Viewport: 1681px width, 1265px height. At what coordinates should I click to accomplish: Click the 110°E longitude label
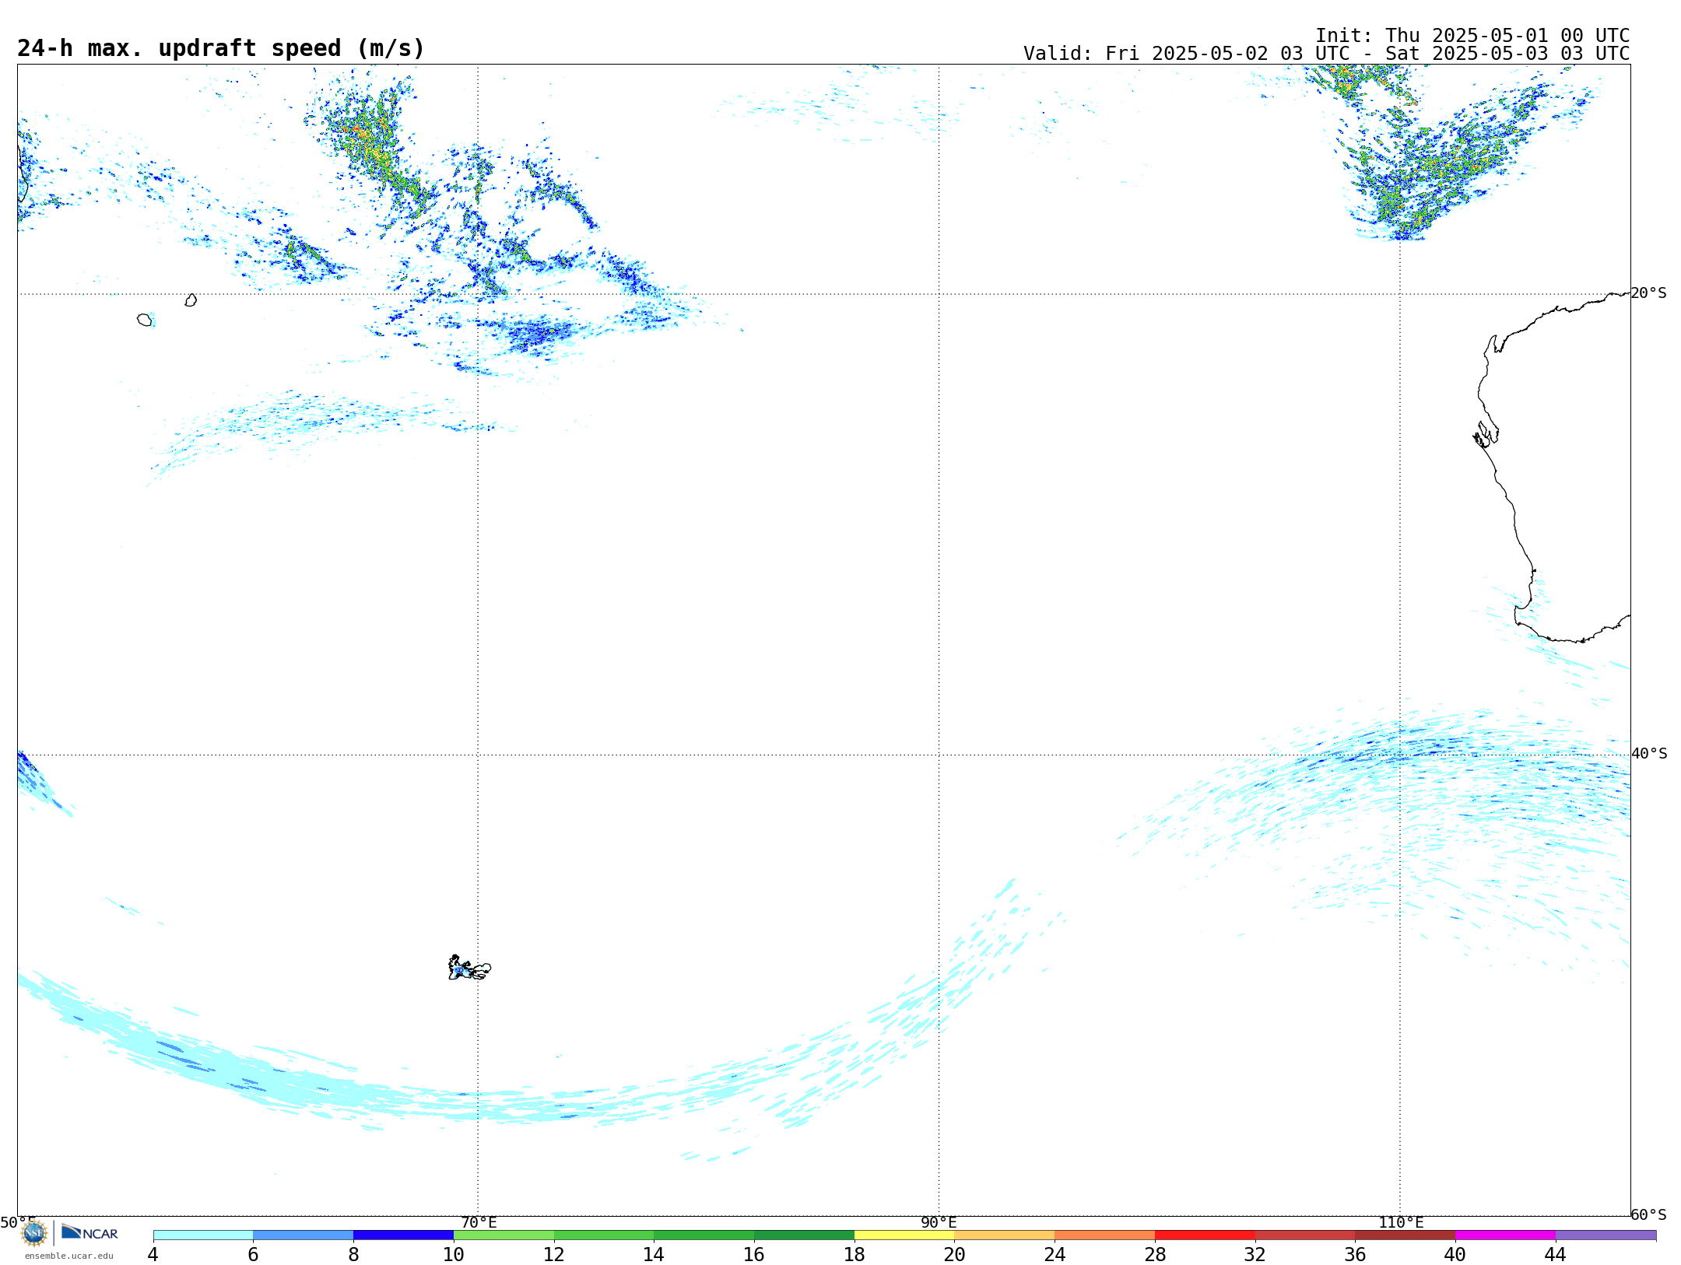tap(1401, 1223)
